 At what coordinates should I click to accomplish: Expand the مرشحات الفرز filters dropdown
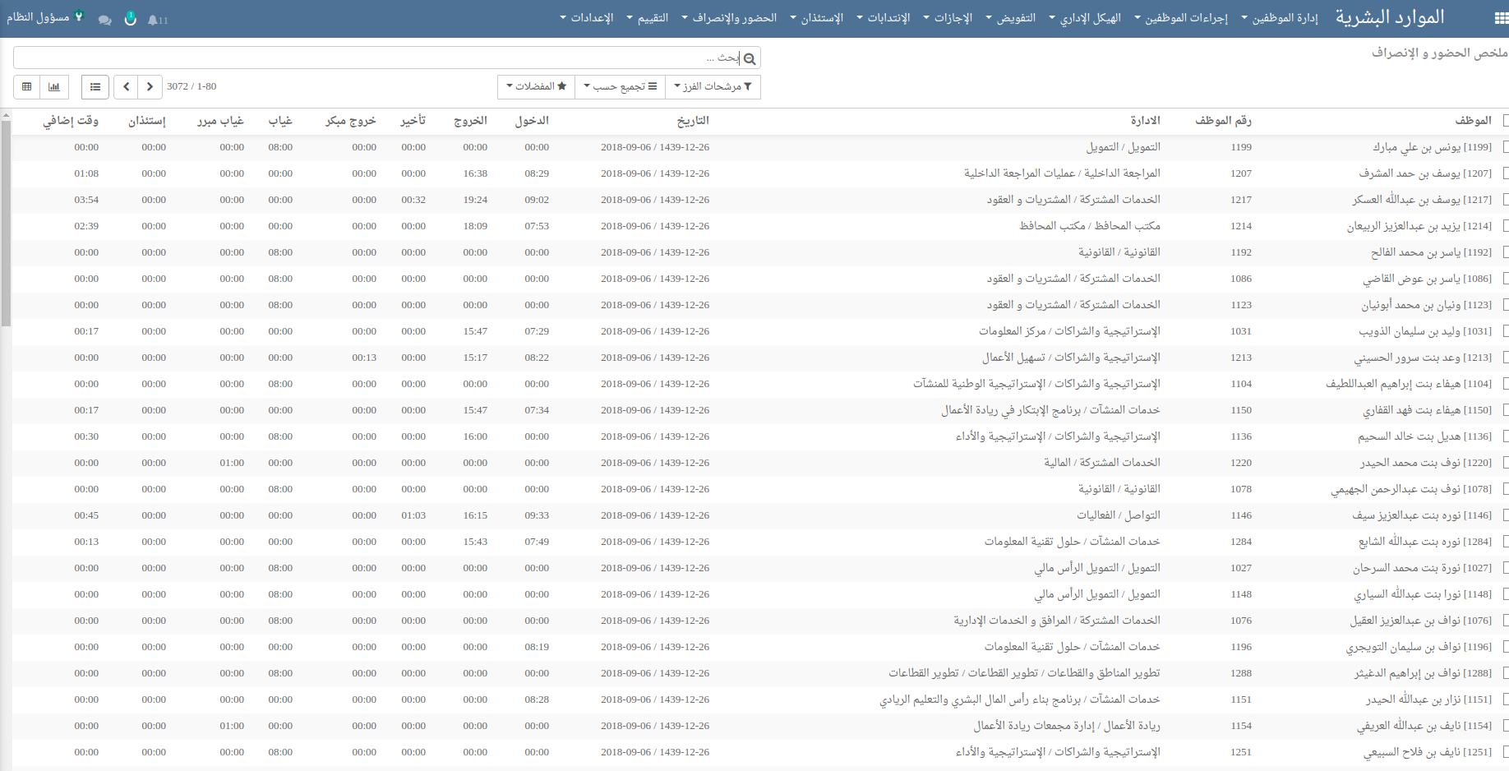click(712, 86)
